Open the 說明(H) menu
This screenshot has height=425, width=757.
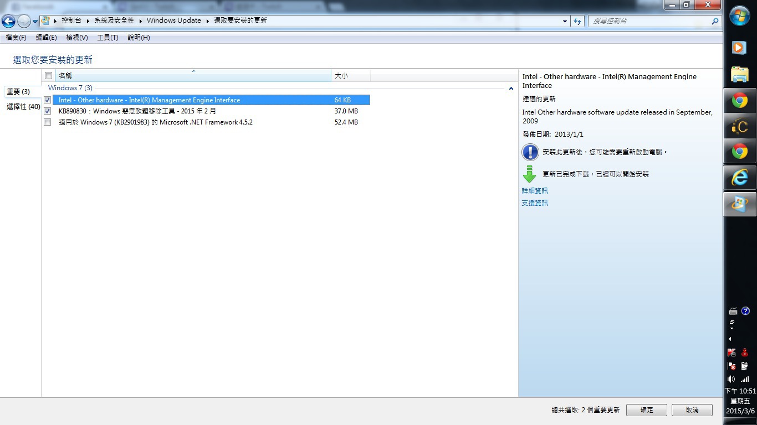[139, 38]
